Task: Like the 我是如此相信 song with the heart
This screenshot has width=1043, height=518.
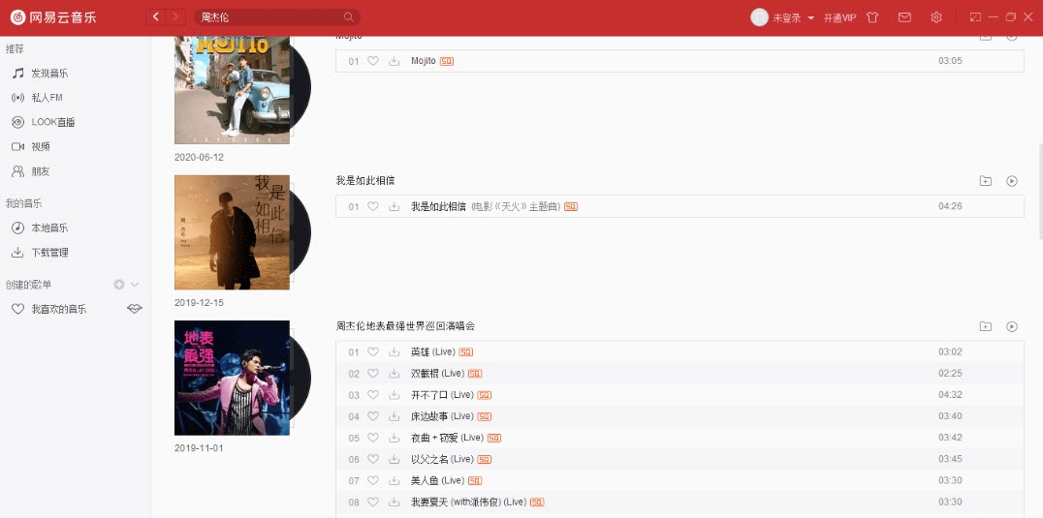Action: click(x=373, y=206)
